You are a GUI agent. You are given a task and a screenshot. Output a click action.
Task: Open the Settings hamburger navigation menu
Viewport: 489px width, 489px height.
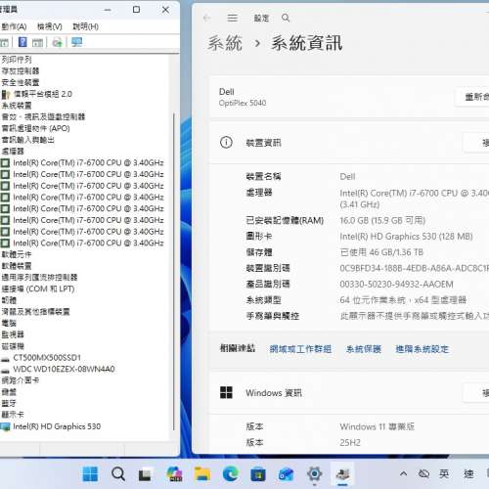coord(232,18)
